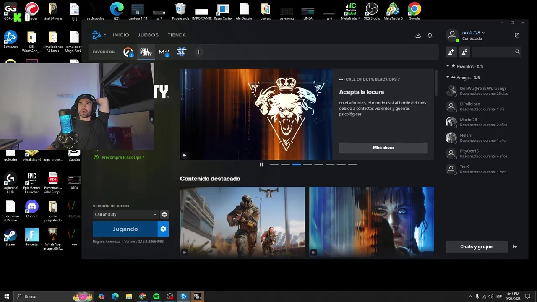Click the Mira ahora button
Viewport: 537px width, 302px height.
point(383,148)
